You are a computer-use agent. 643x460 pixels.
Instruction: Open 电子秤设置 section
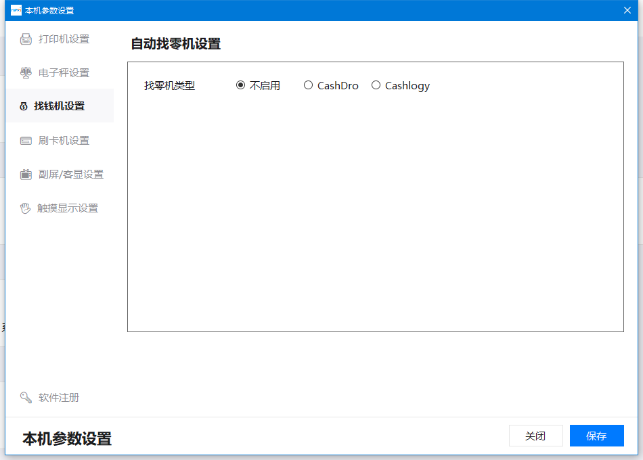[60, 72]
